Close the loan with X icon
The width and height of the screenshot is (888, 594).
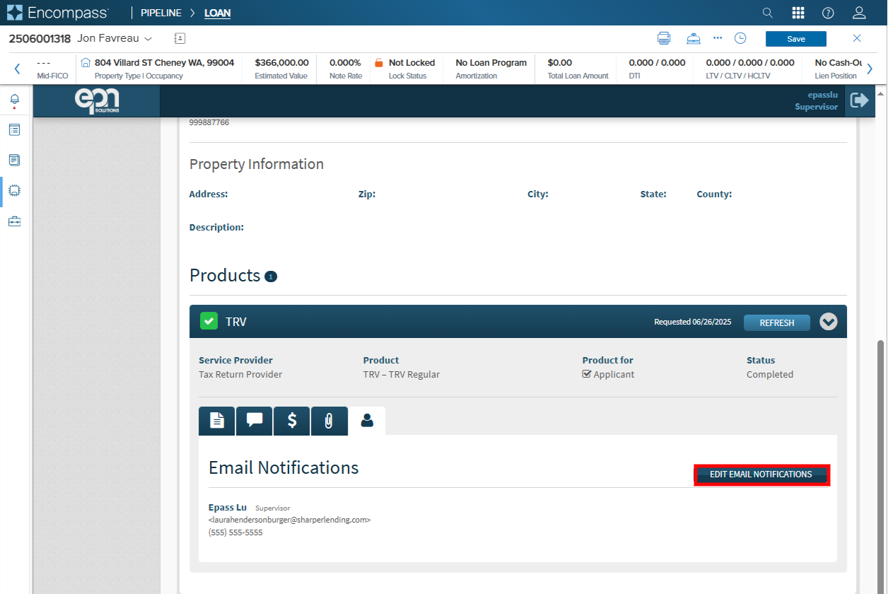[857, 38]
